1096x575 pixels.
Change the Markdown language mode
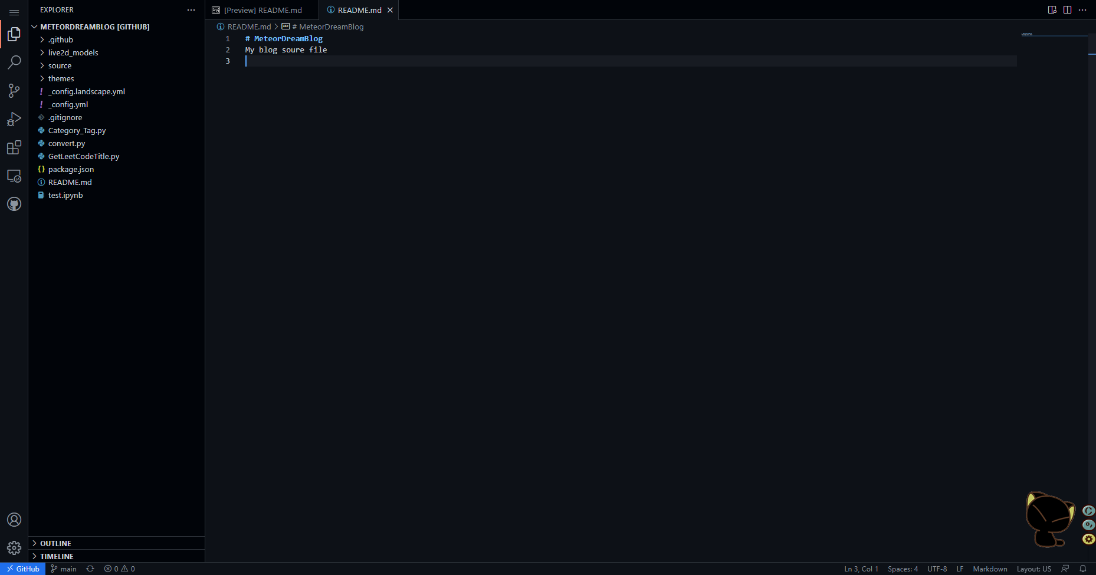click(990, 569)
